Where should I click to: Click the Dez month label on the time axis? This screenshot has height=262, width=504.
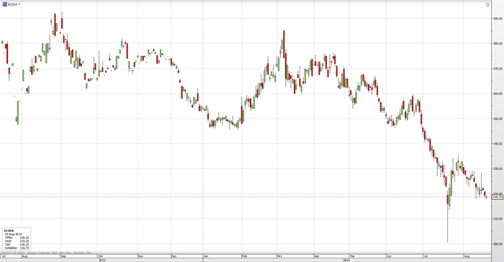coord(174,256)
